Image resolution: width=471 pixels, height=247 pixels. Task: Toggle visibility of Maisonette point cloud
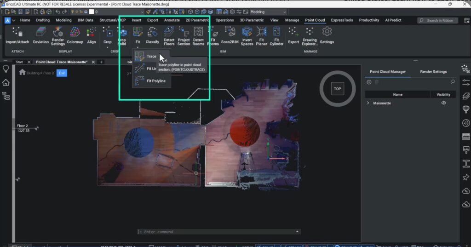pyautogui.click(x=444, y=103)
